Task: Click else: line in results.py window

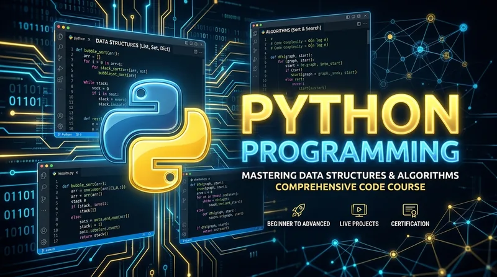Action: 76,218
